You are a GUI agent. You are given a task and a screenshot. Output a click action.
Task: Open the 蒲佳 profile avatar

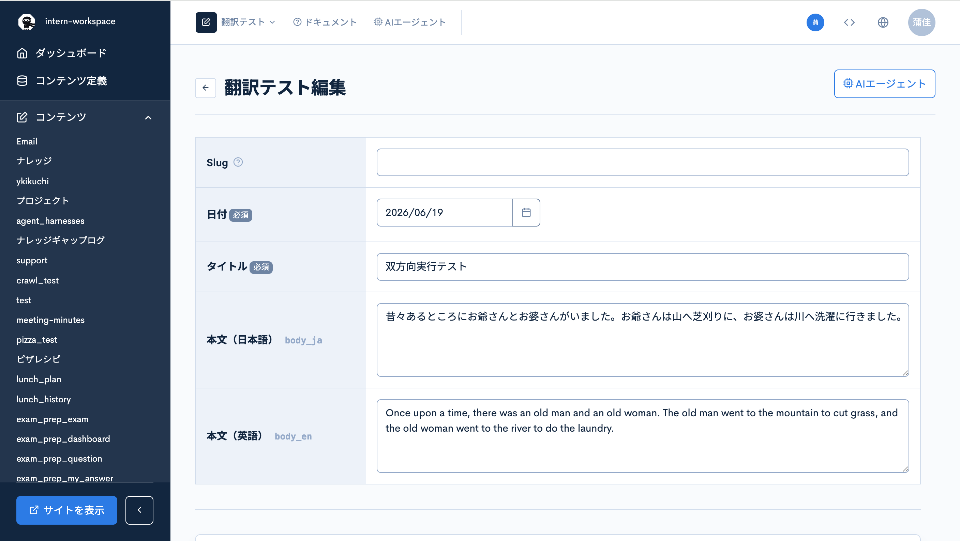(921, 22)
